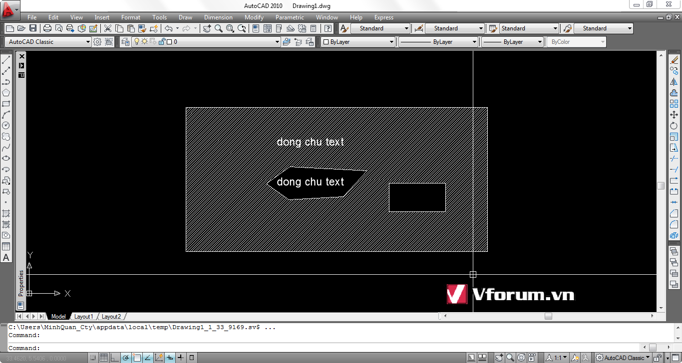
Task: Click the vertical scrollbar thumb
Action: [661, 185]
